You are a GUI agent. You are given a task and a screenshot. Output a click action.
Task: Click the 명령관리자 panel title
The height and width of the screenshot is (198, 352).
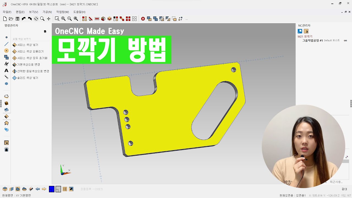pyautogui.click(x=11, y=25)
